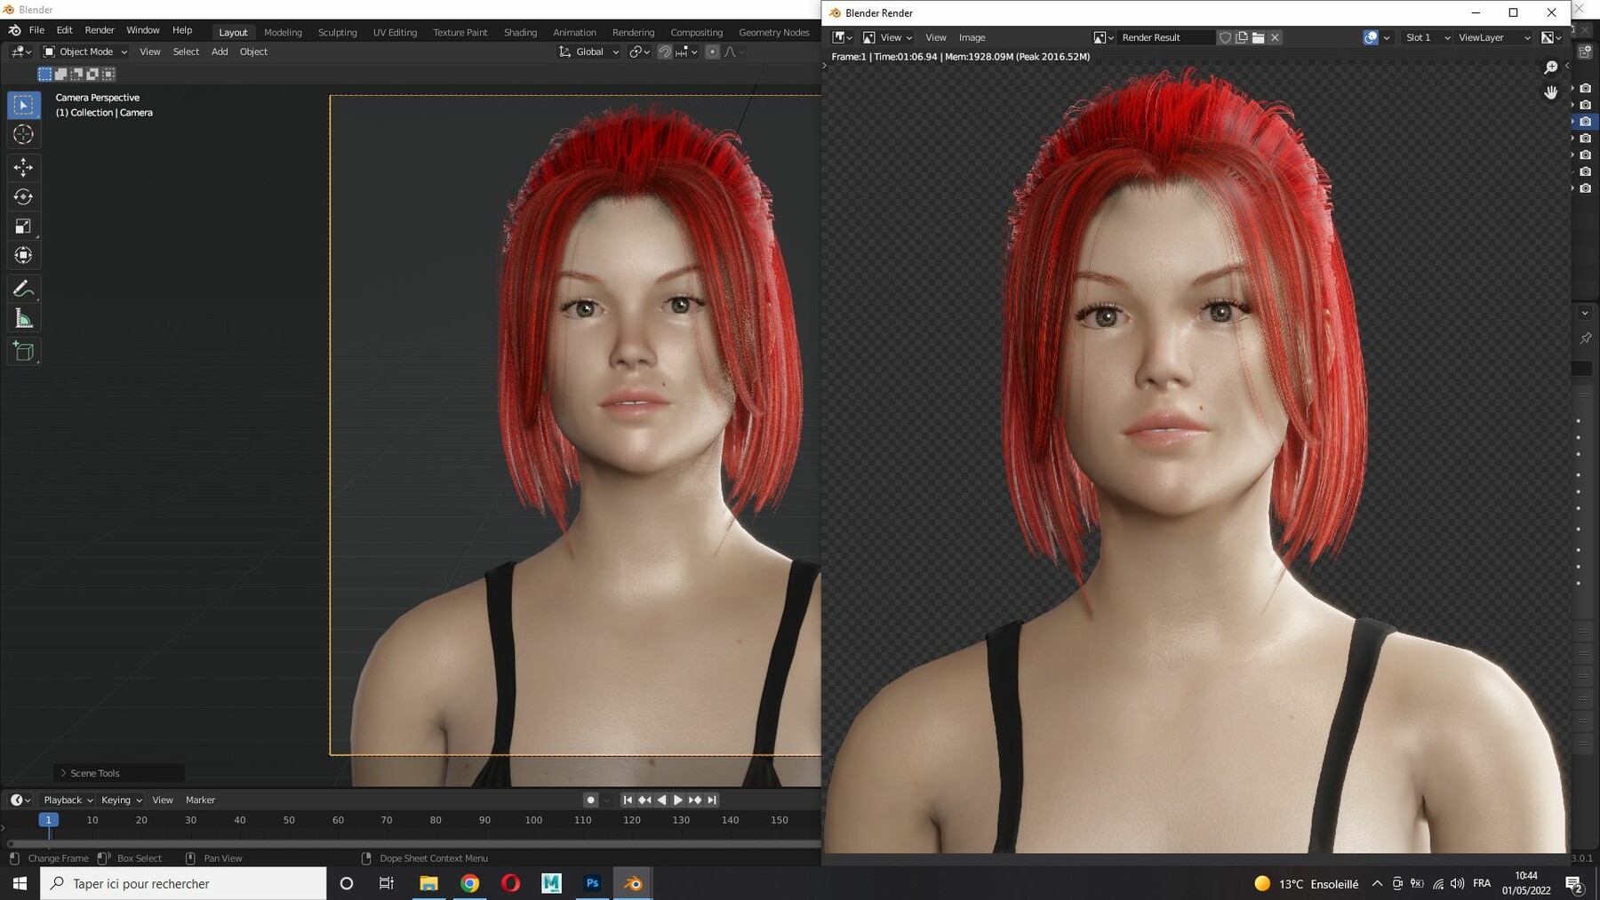Image resolution: width=1600 pixels, height=900 pixels.
Task: Open editor type dropdown in render window
Action: [842, 37]
